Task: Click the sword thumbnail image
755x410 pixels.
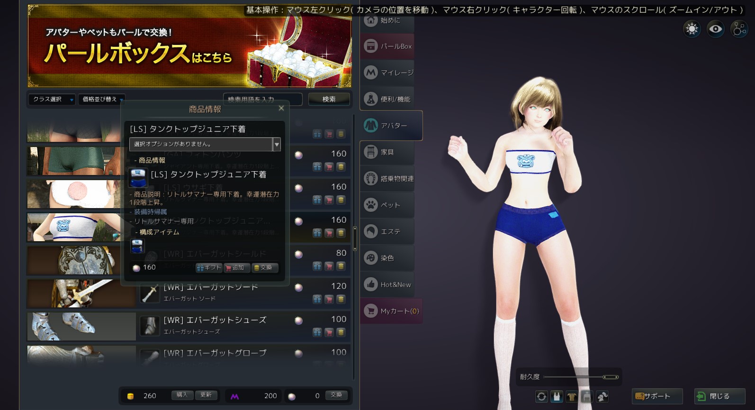Action: pos(81,294)
